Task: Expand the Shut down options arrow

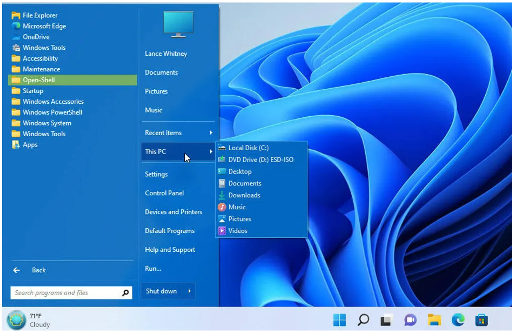Action: click(189, 291)
